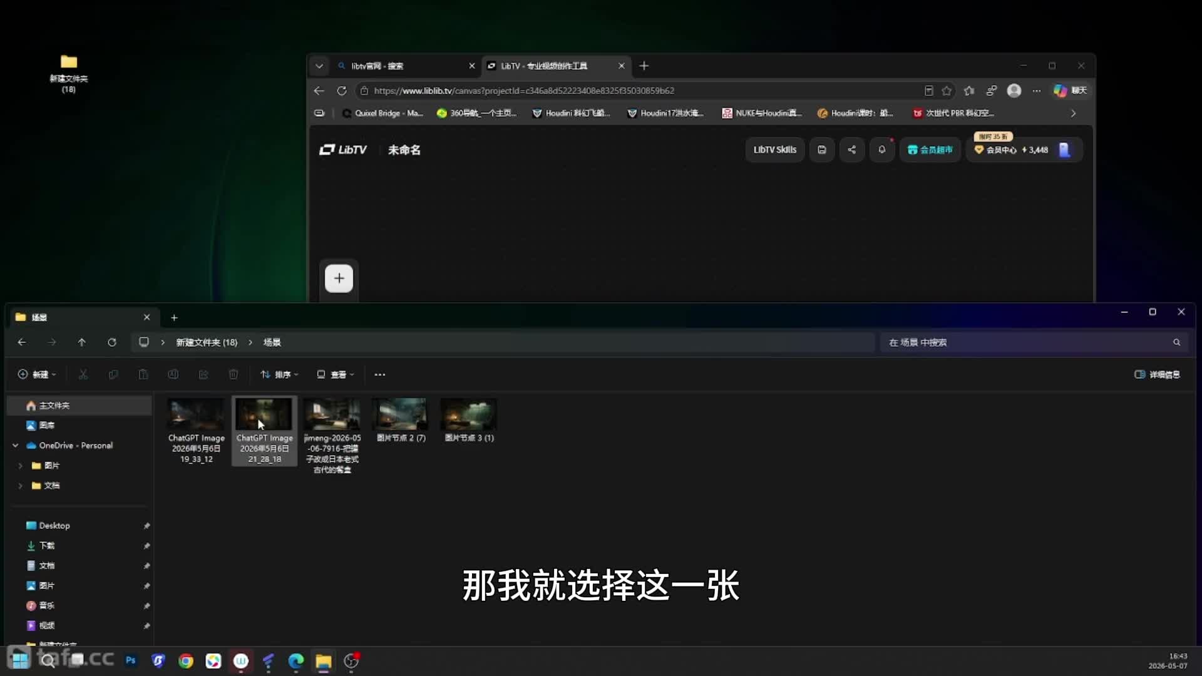Image resolution: width=1202 pixels, height=676 pixels.
Task: Click the Rename icon in Explorer toolbar
Action: (x=173, y=374)
